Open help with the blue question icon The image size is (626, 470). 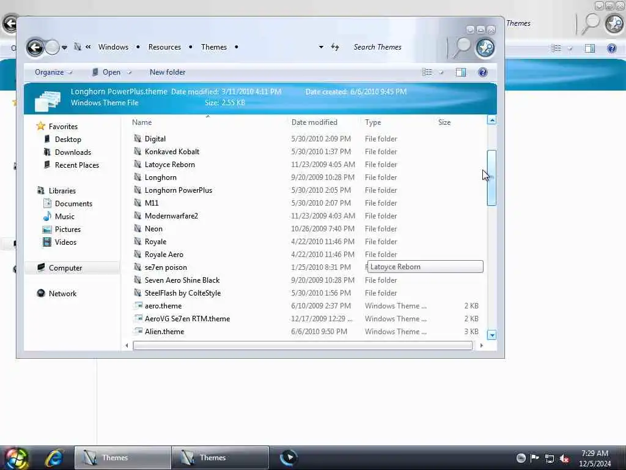[x=483, y=72]
